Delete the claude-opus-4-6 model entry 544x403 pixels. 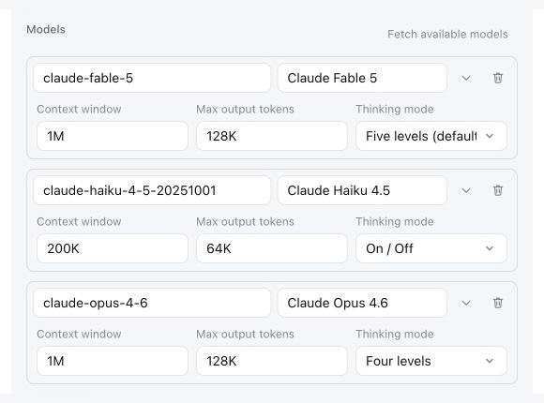pos(498,303)
